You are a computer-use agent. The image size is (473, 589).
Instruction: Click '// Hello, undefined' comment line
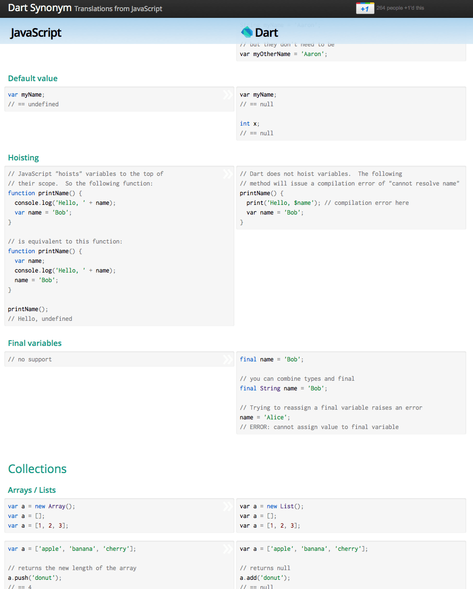[40, 319]
